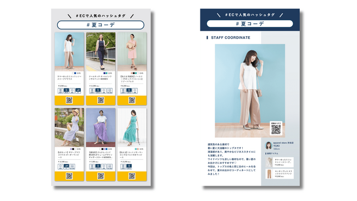
Task: Select the last feature icon on the navy jumpsuit card
Action: 109,91
